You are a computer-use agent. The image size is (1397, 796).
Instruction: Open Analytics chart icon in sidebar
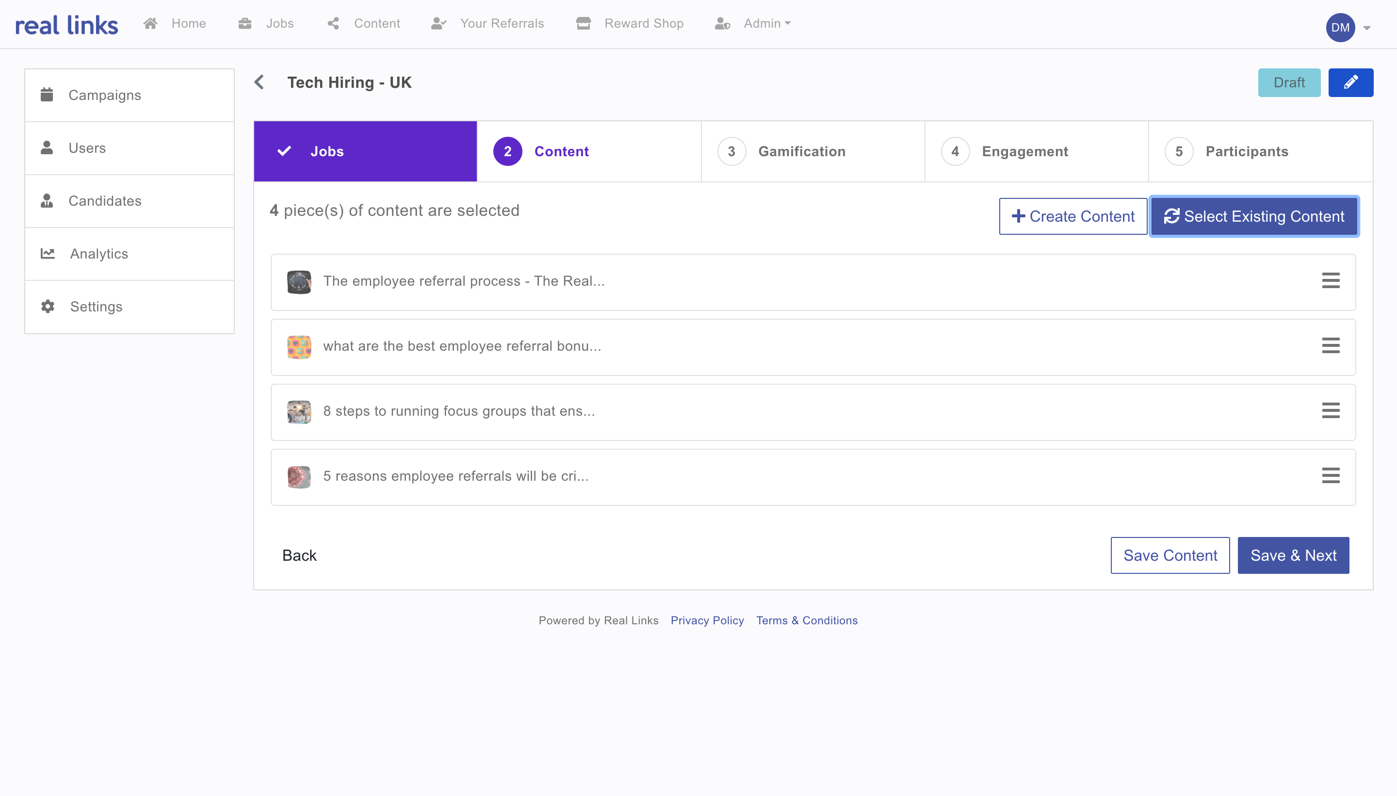click(48, 254)
